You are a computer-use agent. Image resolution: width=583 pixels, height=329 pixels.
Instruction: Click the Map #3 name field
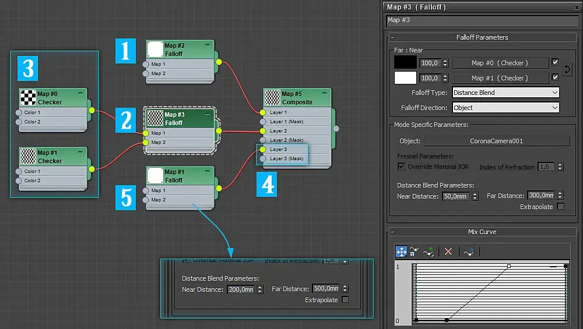483,20
